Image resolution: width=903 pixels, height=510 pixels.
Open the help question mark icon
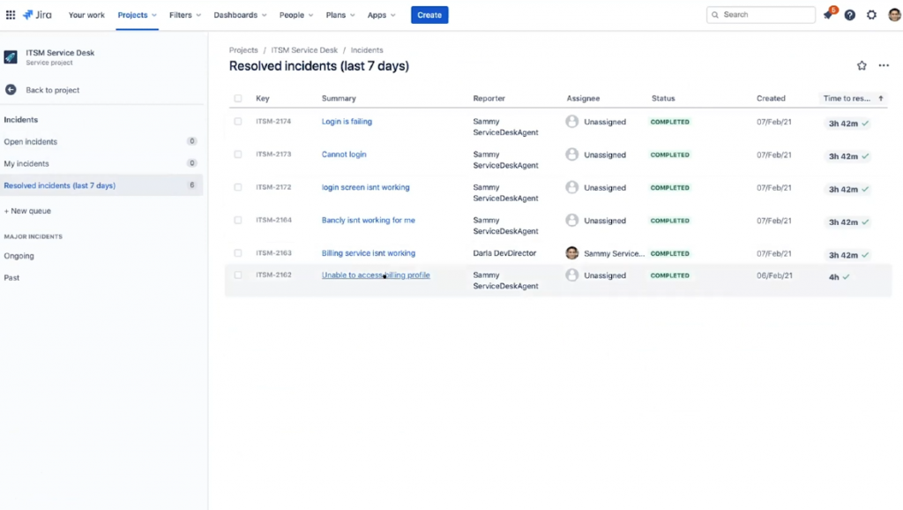(849, 15)
